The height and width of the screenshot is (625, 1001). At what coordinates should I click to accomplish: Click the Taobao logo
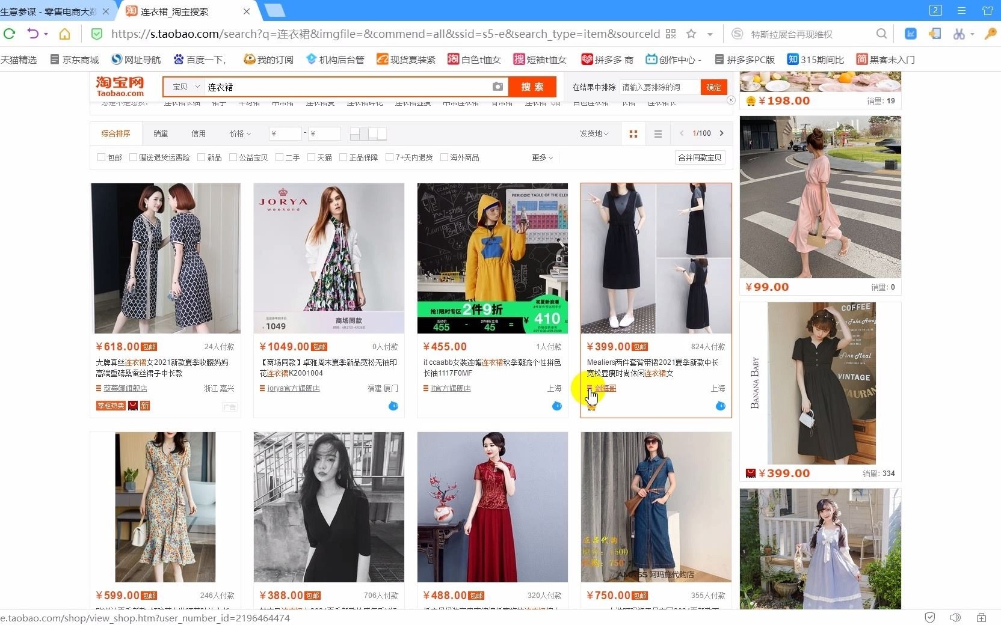click(120, 86)
